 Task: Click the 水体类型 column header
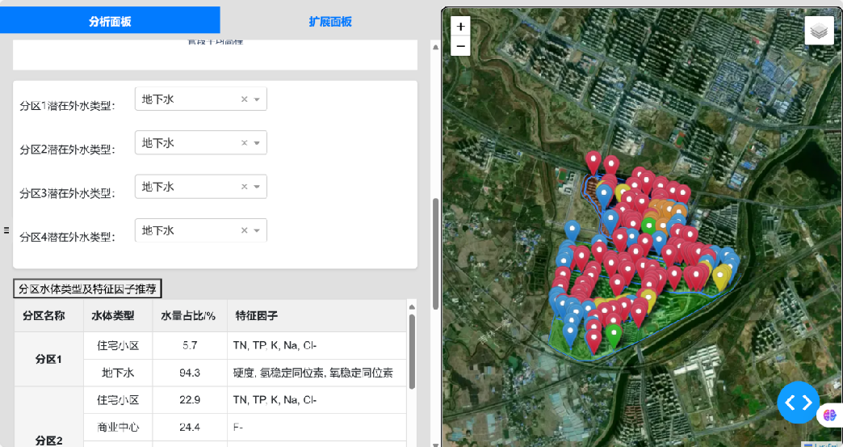point(118,316)
